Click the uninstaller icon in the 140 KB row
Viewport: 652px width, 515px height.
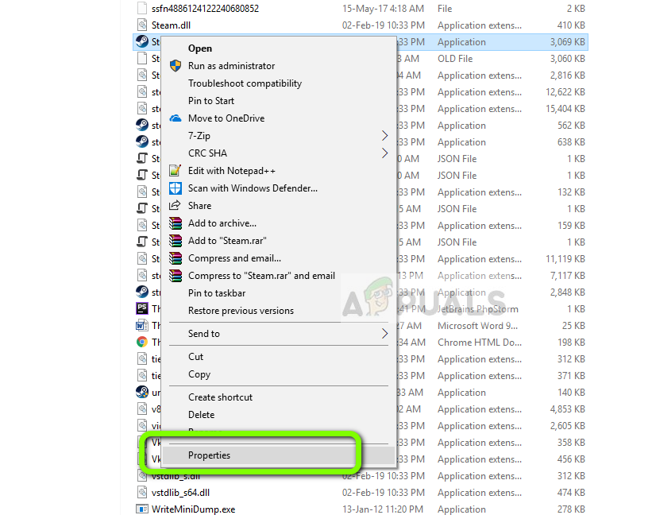(x=142, y=392)
